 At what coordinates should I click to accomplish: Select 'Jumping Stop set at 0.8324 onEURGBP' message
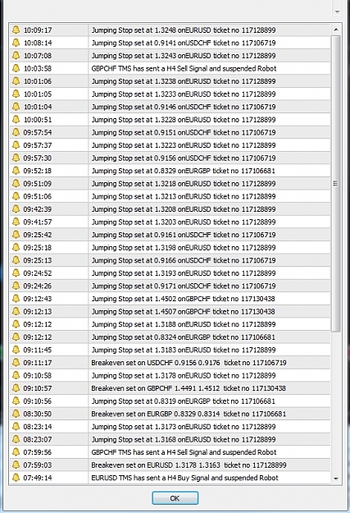pos(183,337)
